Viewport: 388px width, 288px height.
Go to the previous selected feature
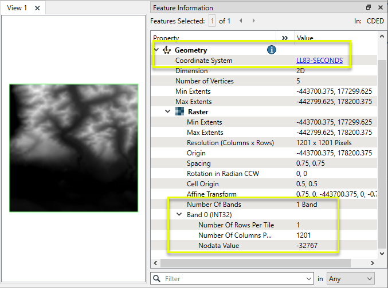[x=241, y=21]
